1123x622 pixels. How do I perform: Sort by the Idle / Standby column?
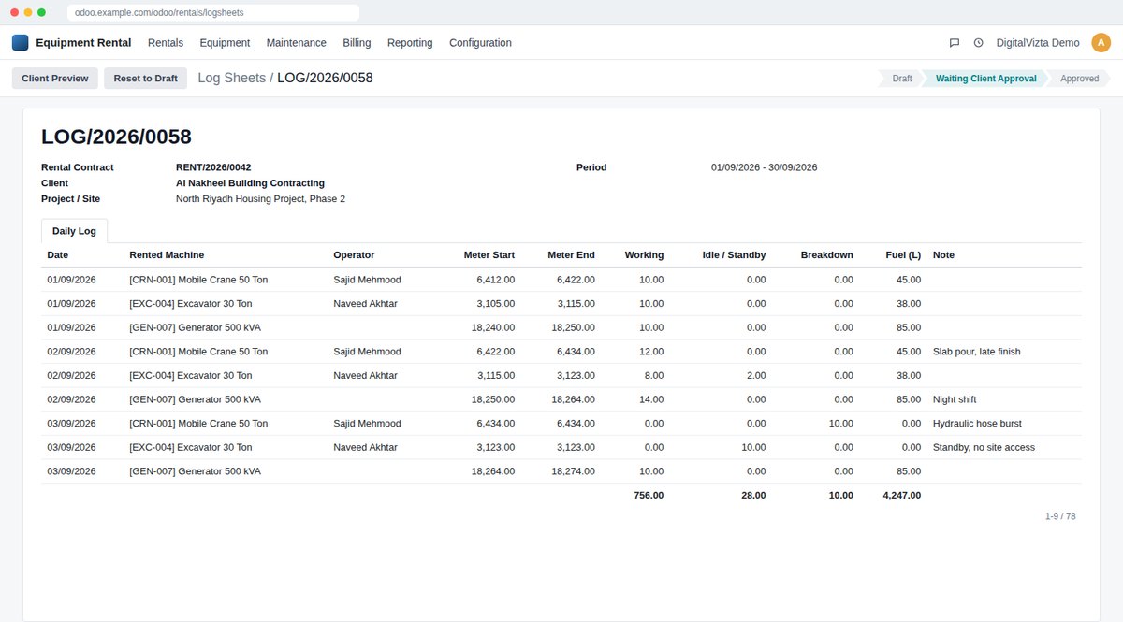pos(734,254)
